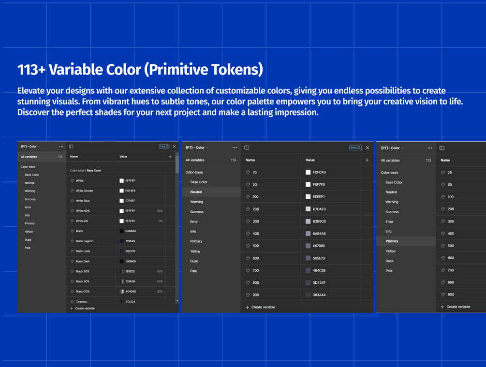Click the 0A0A0A swatch for Black variable
This screenshot has width=486, height=367.
point(121,231)
